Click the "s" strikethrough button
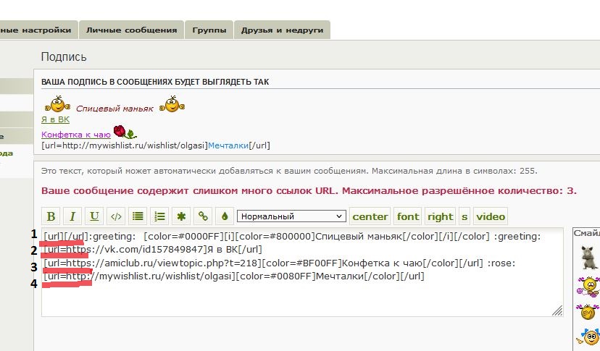600x351 pixels. coord(464,216)
